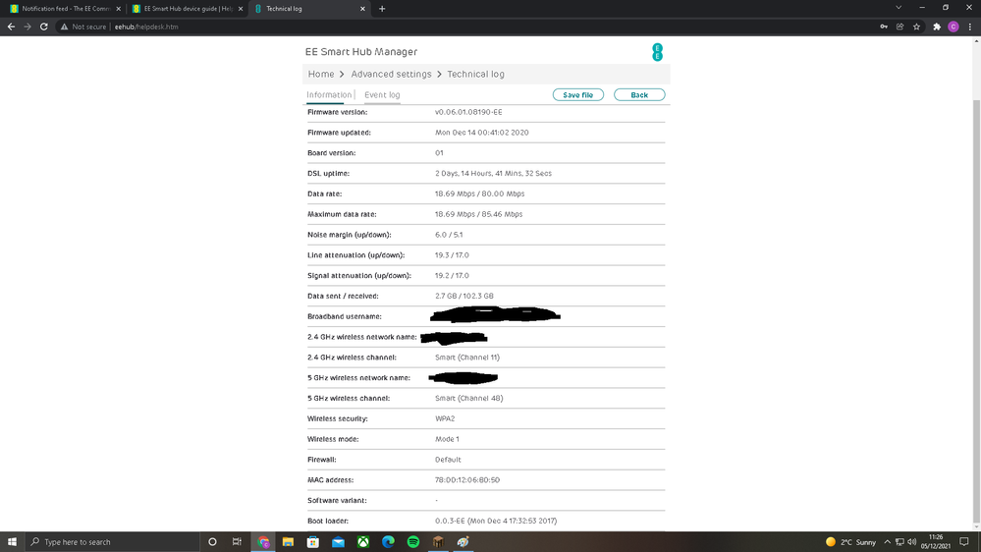Image resolution: width=981 pixels, height=552 pixels.
Task: Click the browser forward arrow
Action: click(x=27, y=27)
